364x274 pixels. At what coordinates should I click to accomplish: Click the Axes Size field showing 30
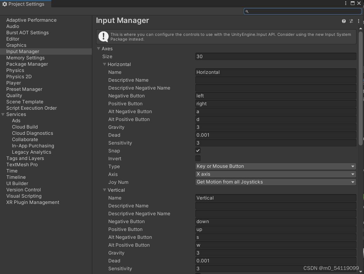tap(276, 57)
